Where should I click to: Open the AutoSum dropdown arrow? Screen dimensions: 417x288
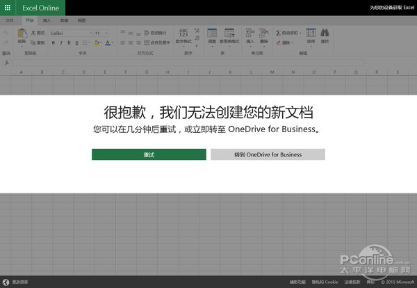pos(300,33)
